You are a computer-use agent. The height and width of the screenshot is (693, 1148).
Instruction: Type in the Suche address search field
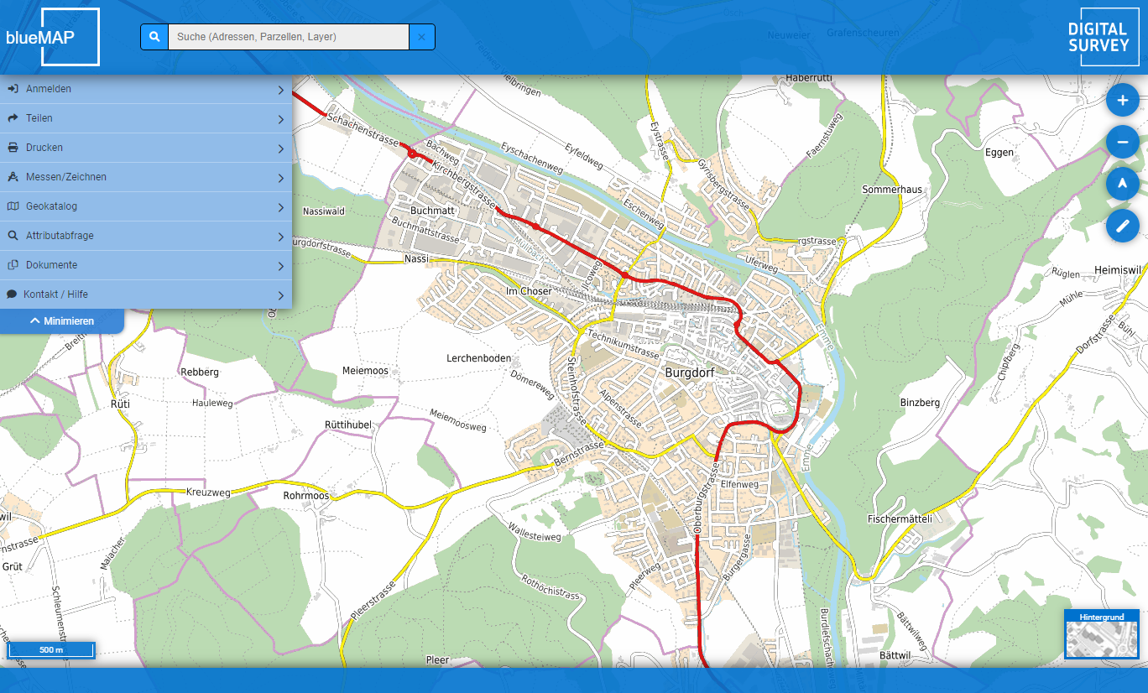(x=288, y=37)
